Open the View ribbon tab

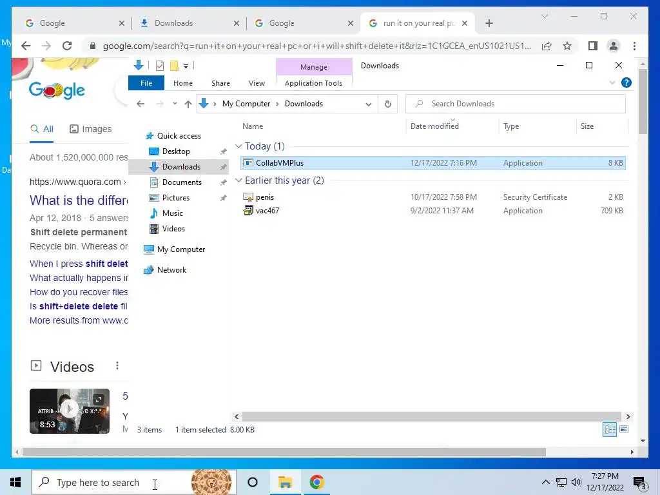coord(257,83)
